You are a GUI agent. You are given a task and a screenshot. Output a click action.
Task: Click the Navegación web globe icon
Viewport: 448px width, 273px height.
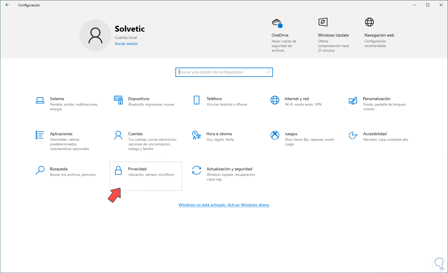pyautogui.click(x=369, y=22)
